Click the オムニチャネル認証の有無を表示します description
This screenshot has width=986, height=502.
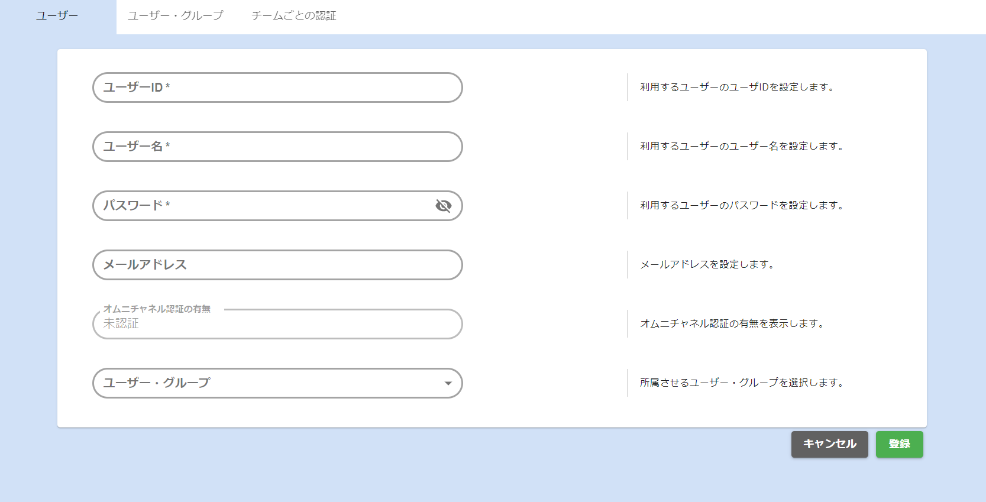pos(732,323)
